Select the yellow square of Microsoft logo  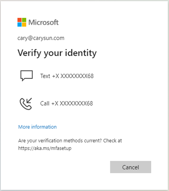[24, 25]
